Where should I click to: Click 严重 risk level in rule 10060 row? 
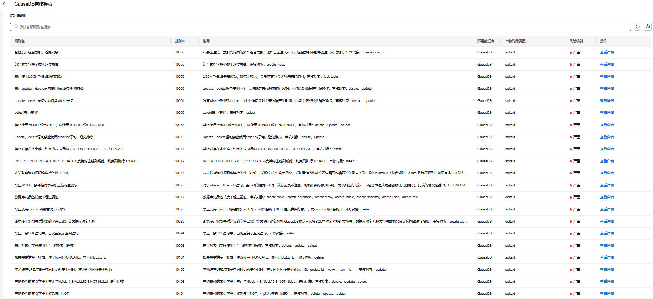click(577, 89)
